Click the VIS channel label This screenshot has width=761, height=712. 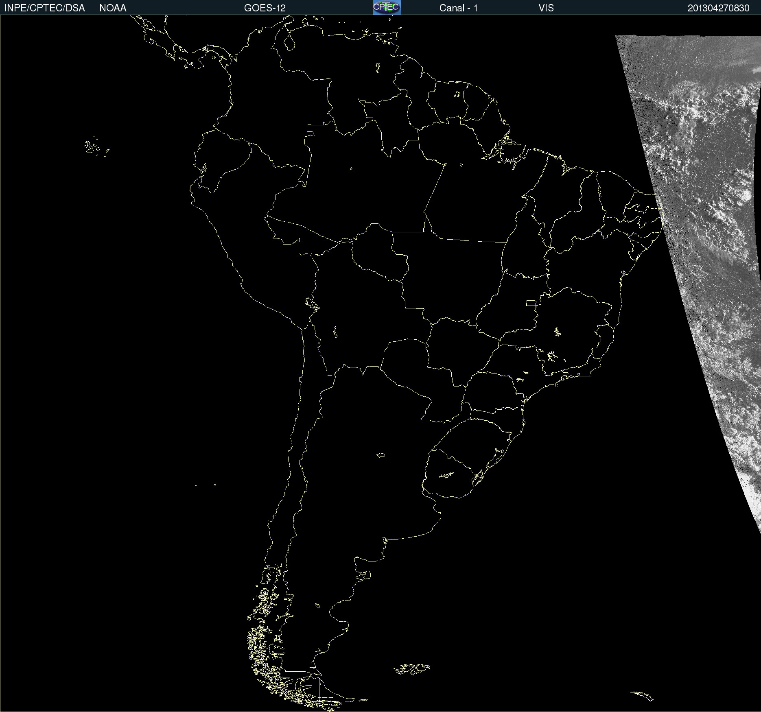(x=546, y=8)
